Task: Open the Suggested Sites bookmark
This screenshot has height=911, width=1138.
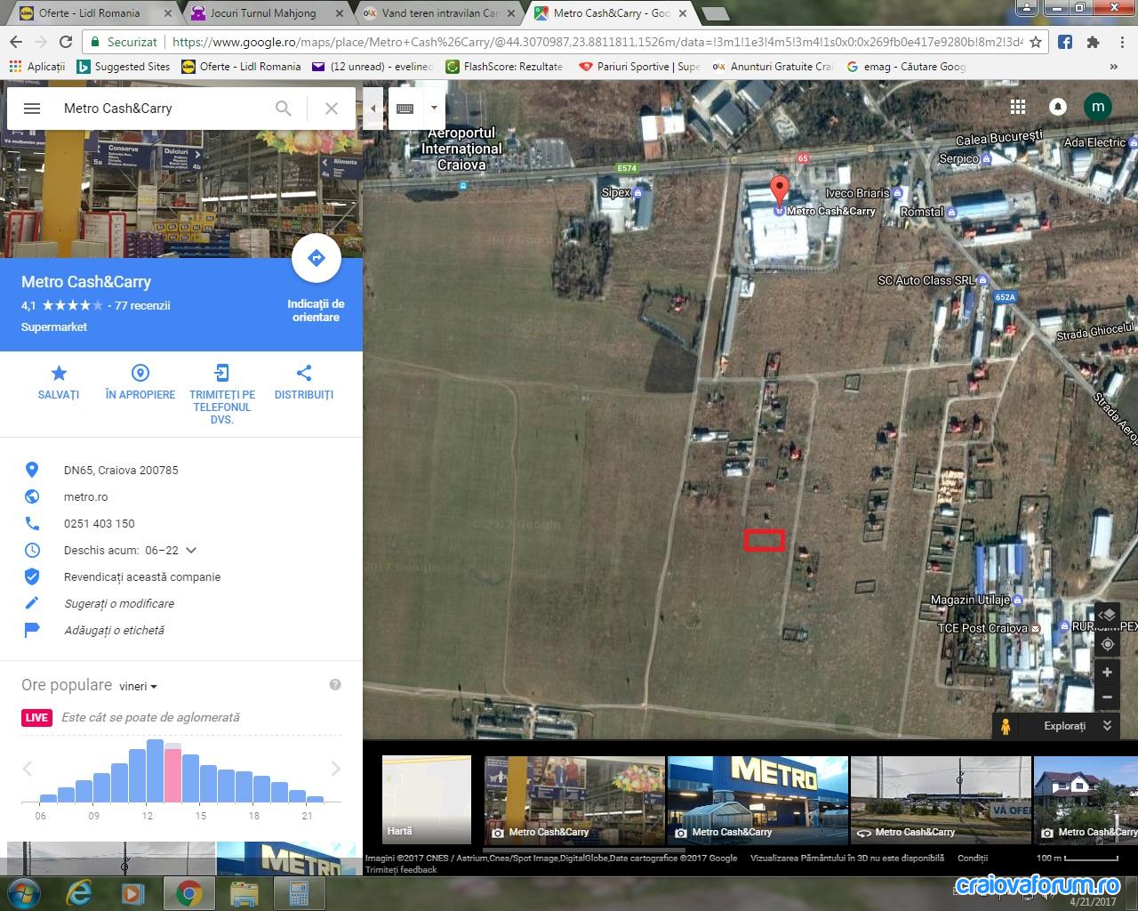Action: 124,67
